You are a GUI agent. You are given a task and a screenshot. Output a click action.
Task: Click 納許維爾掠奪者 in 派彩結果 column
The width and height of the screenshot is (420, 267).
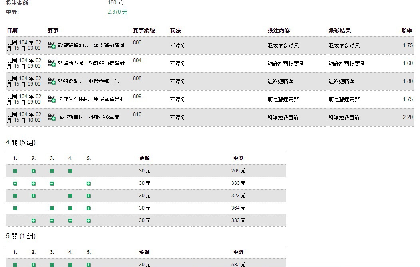346,63
